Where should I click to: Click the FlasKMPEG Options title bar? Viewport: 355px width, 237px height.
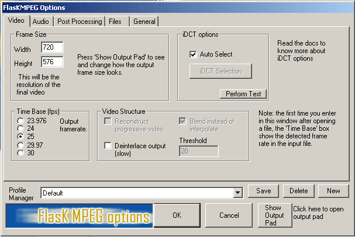tap(178, 8)
